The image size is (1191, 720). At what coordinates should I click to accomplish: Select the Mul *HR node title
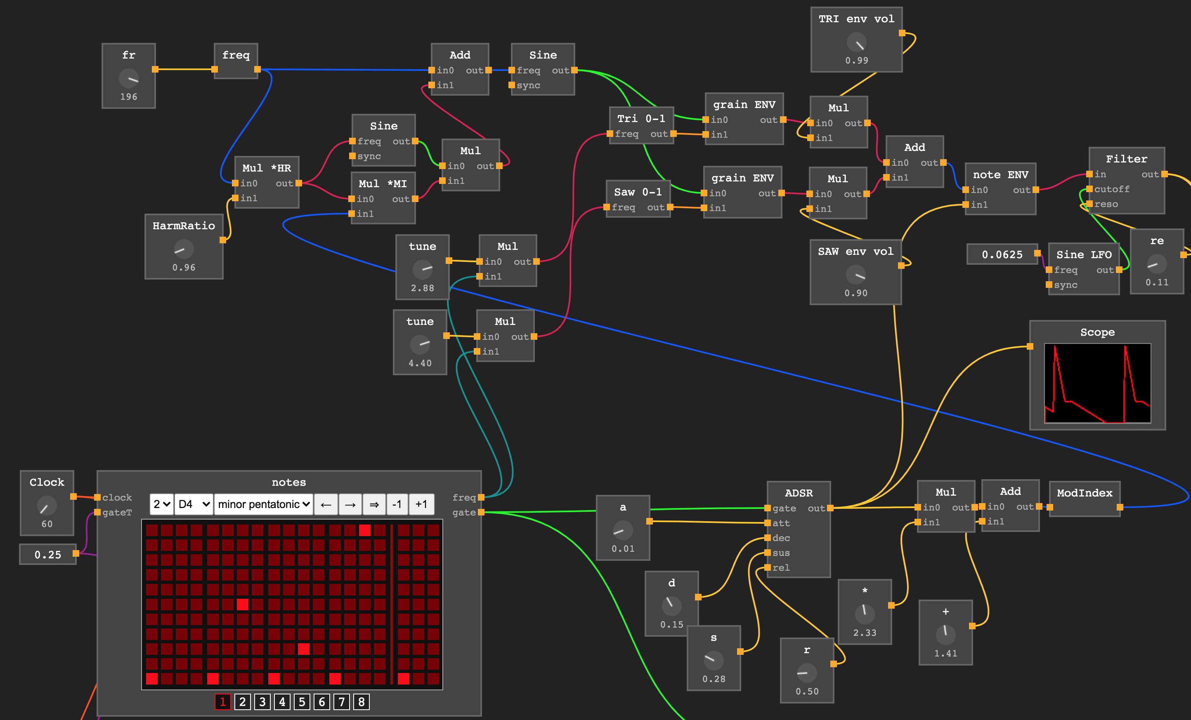pyautogui.click(x=267, y=168)
